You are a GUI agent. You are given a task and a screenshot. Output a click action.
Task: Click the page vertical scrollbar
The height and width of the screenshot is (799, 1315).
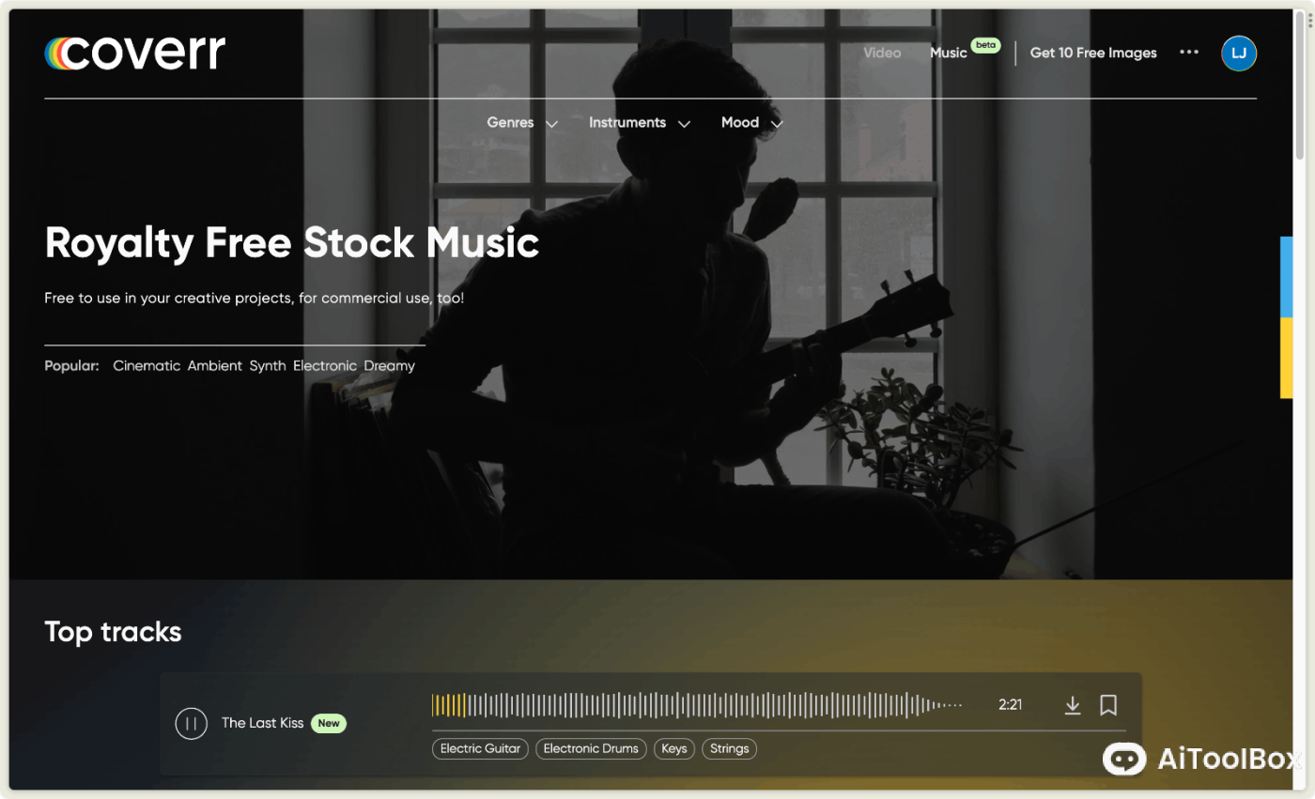pos(1300,85)
